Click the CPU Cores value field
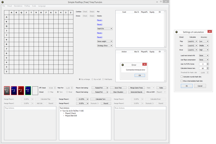 pos(203,64)
